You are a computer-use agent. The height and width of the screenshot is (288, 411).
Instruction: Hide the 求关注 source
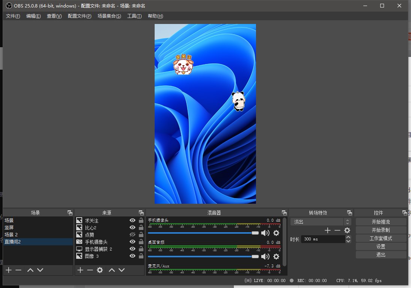point(132,220)
